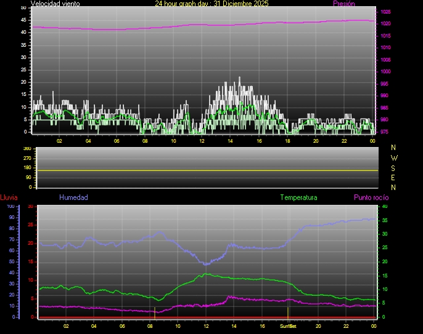Click the red rain line in bottom graph

click(x=207, y=317)
